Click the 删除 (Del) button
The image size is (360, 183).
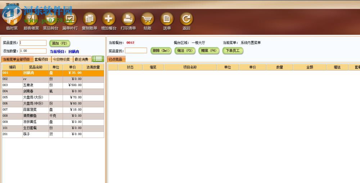[x=161, y=51]
